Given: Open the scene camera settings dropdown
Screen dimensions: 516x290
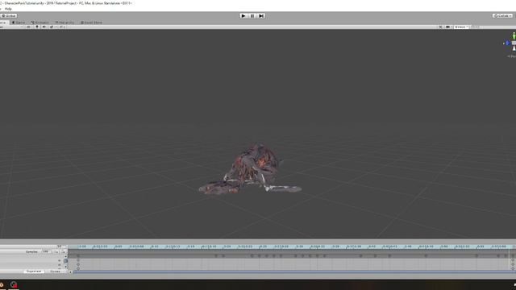Looking at the screenshot, I should click(448, 27).
